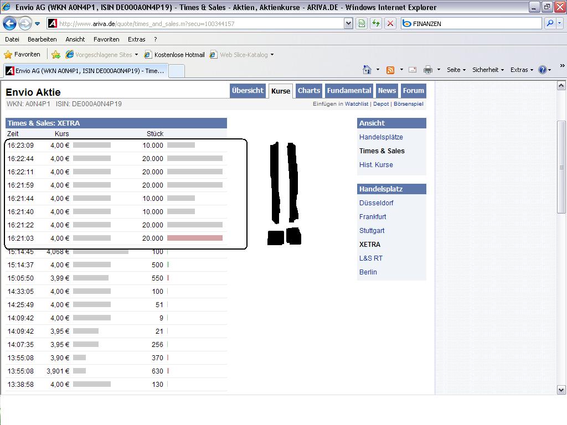Click the Stop loading X icon

coord(390,23)
